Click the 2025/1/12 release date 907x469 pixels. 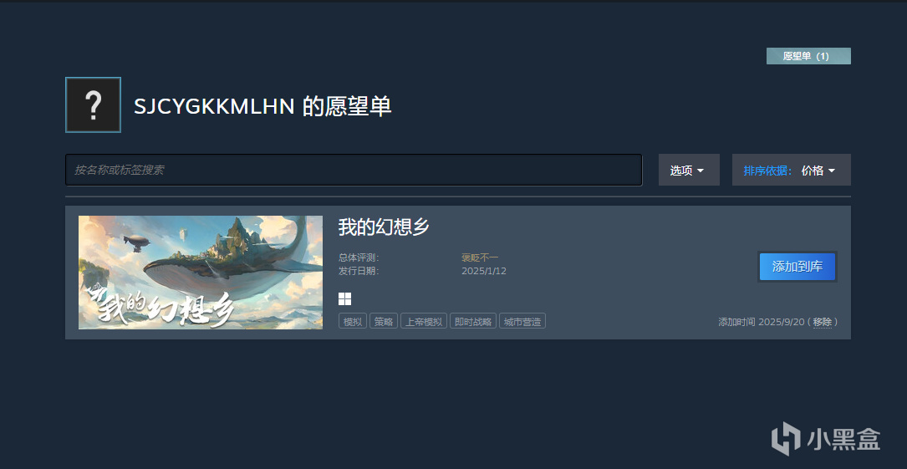pos(483,271)
